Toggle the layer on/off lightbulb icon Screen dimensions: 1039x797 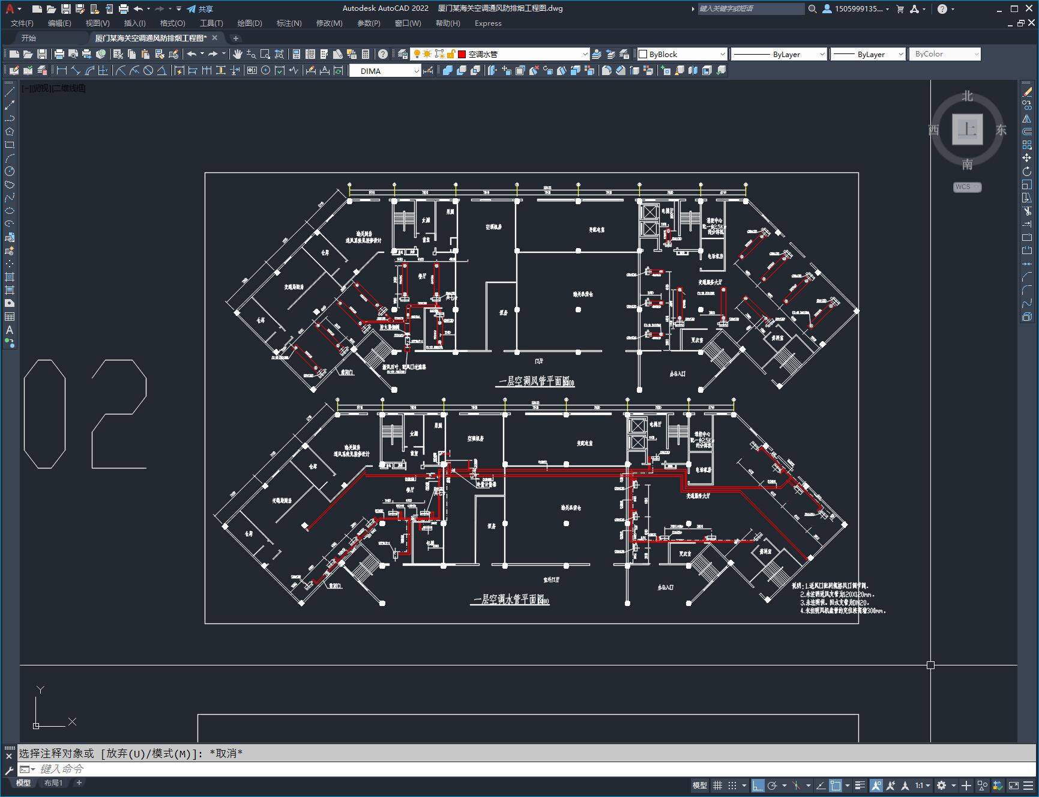click(x=417, y=54)
